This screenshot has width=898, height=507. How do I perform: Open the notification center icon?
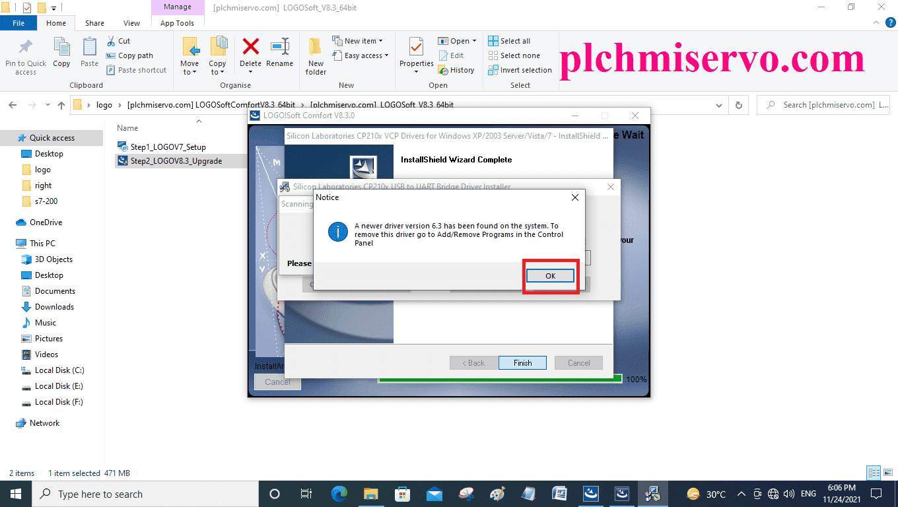(876, 494)
